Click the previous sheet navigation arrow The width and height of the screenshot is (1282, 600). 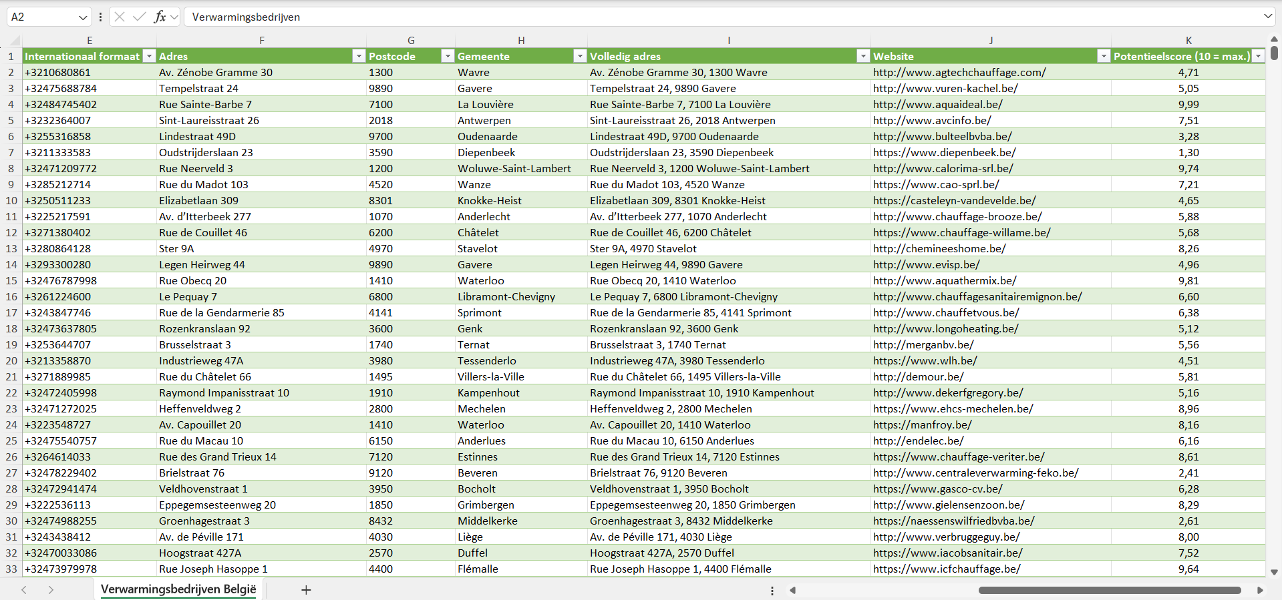click(24, 590)
